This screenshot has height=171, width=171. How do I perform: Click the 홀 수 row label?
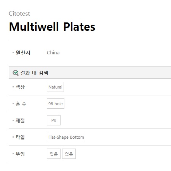click(x=21, y=104)
